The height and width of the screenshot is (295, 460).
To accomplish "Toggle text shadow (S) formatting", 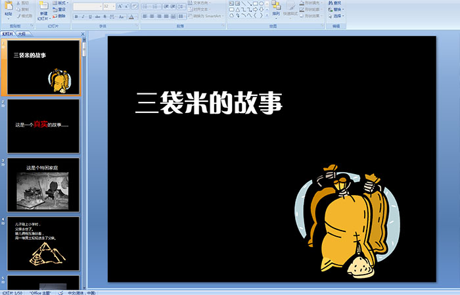I will tap(104, 16).
